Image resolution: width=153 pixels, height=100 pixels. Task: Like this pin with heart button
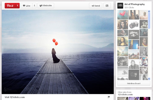[27, 6]
